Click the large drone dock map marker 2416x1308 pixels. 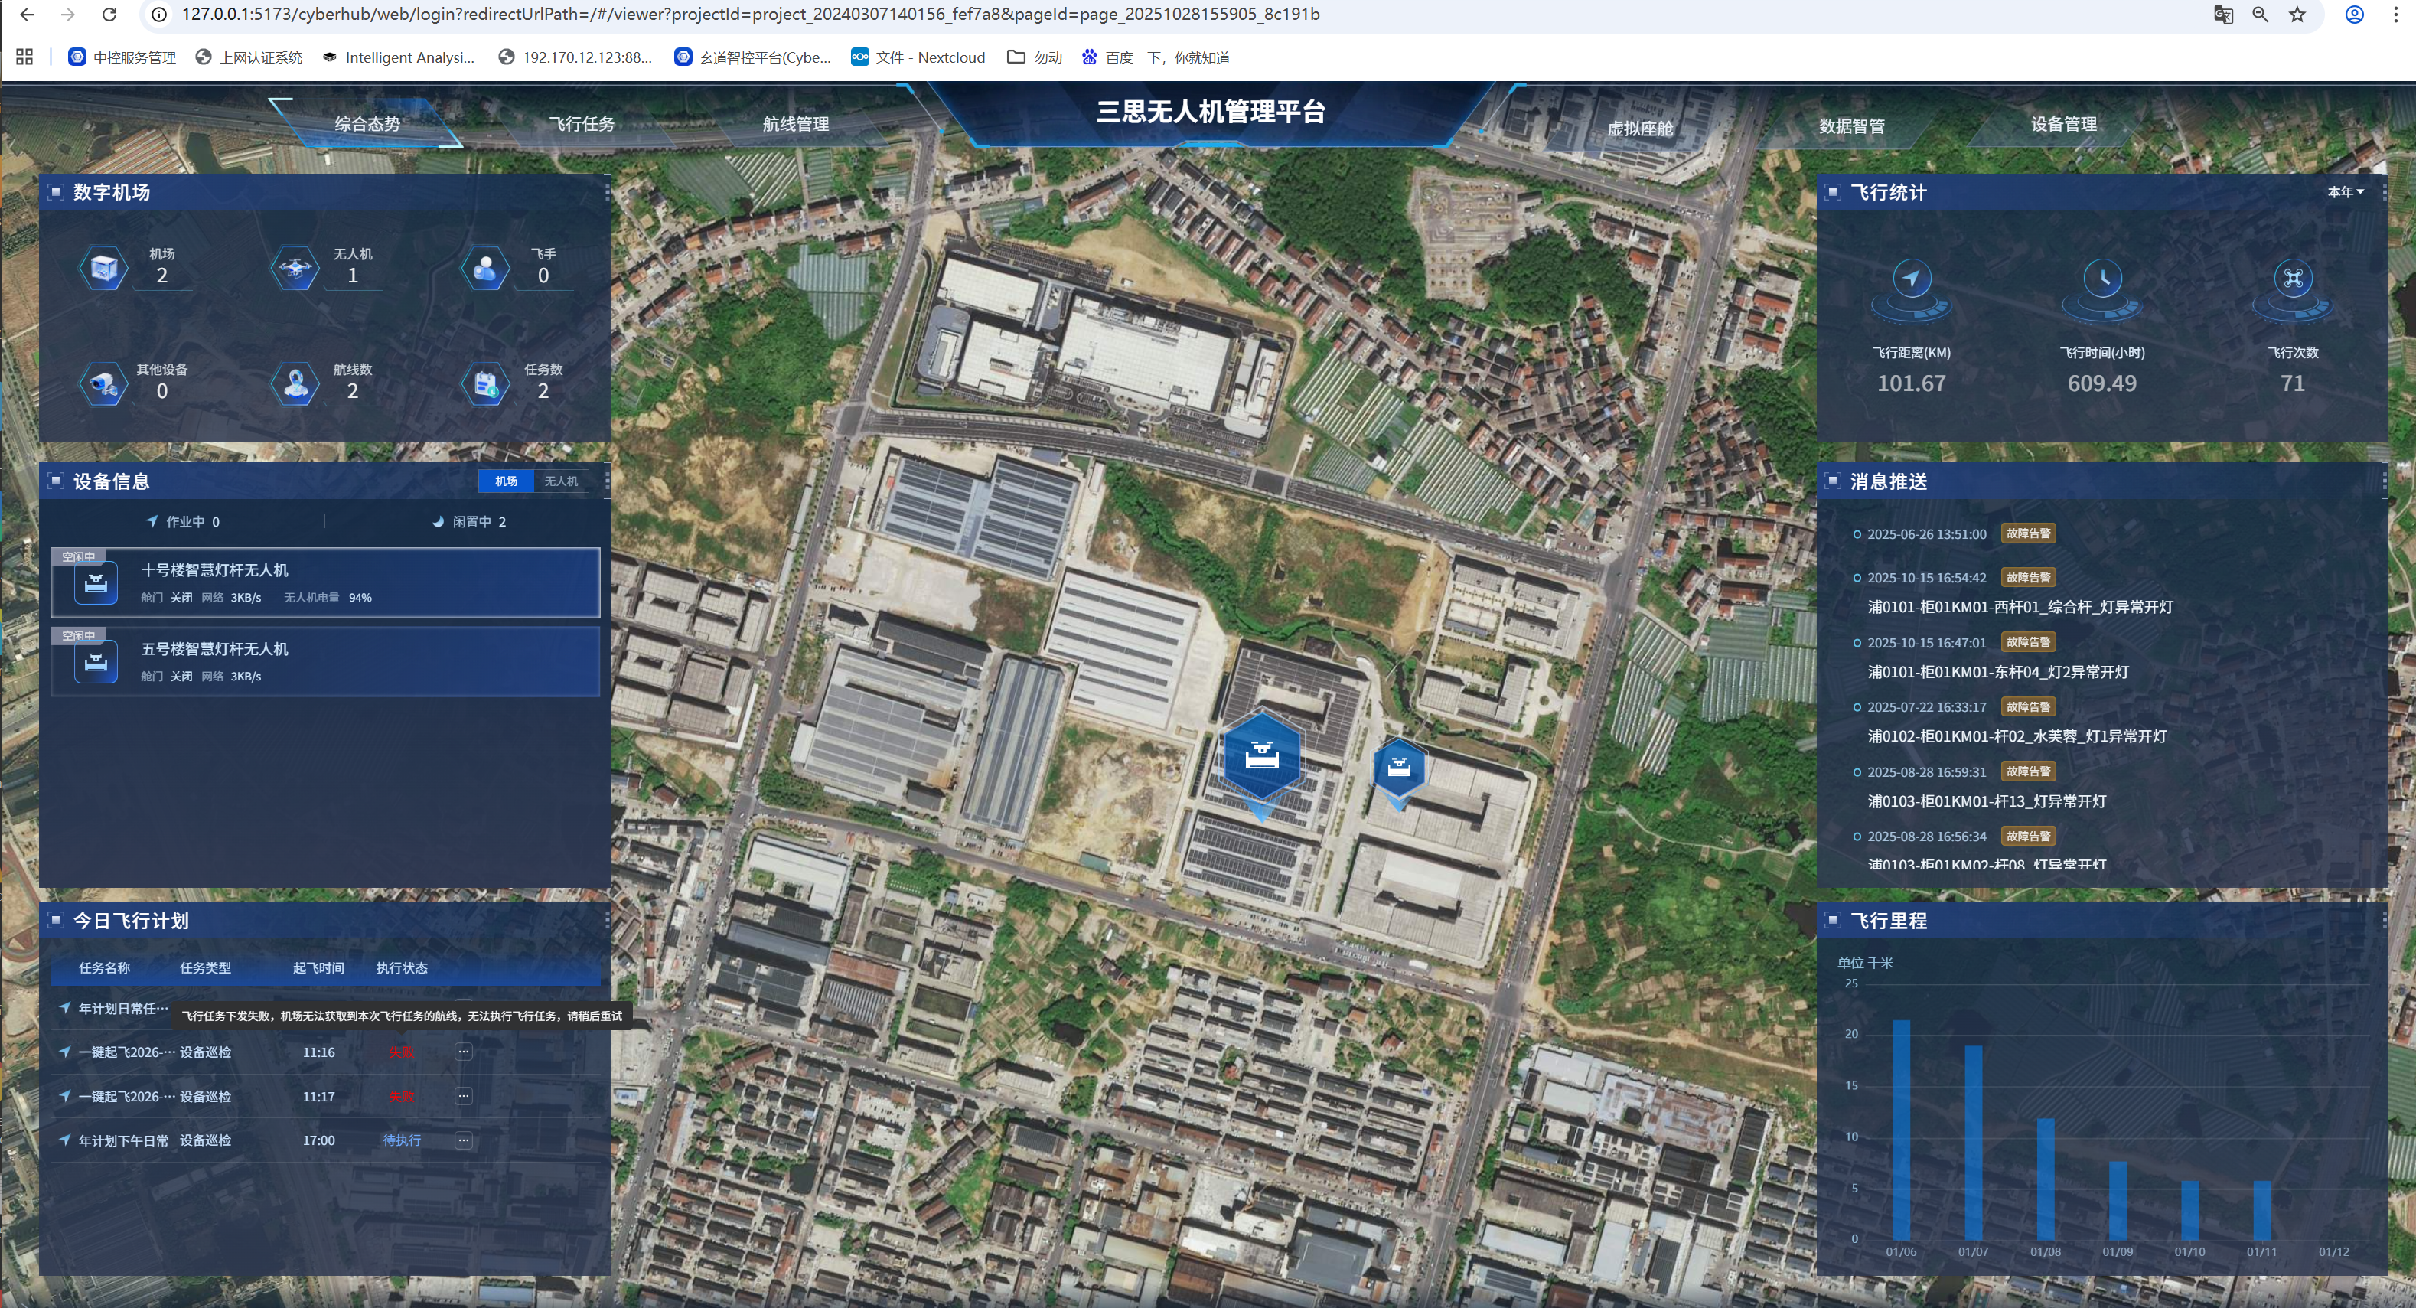(x=1261, y=757)
